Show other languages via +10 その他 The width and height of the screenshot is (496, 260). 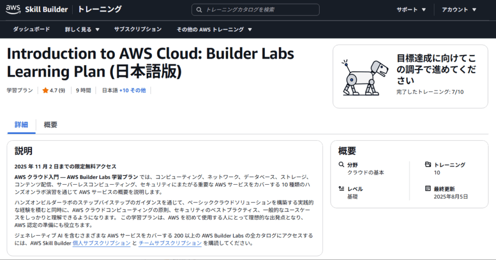(132, 90)
